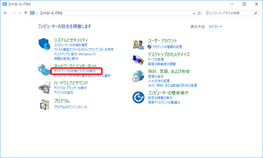Image resolution: width=263 pixels, height=158 pixels.
Task: Open 入力方法の変更 link
Action: coord(159,81)
